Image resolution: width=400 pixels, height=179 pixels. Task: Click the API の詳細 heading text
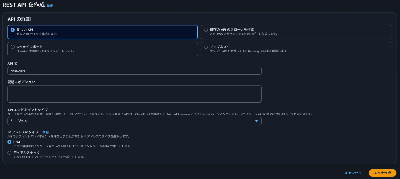19,19
